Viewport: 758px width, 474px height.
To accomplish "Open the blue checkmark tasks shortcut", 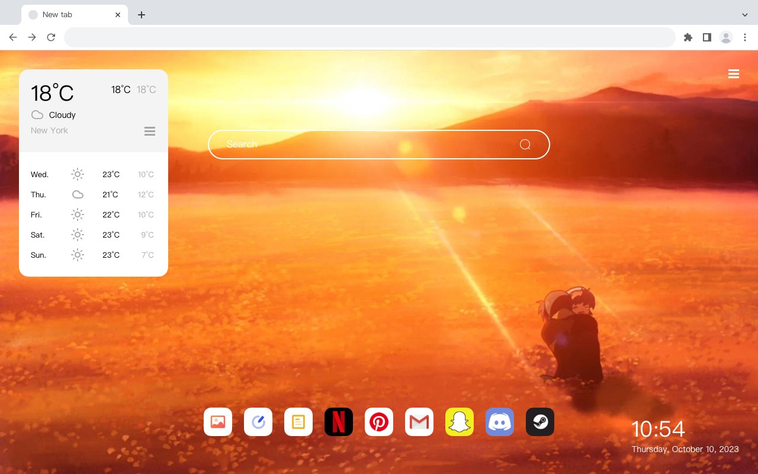I will (258, 422).
